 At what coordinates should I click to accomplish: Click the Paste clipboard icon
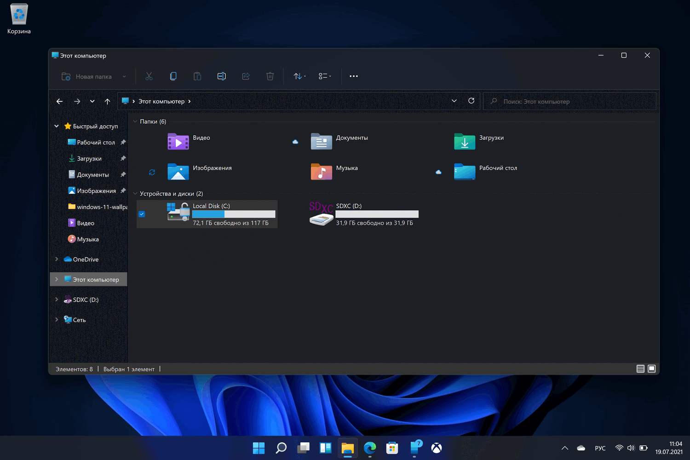pyautogui.click(x=197, y=76)
